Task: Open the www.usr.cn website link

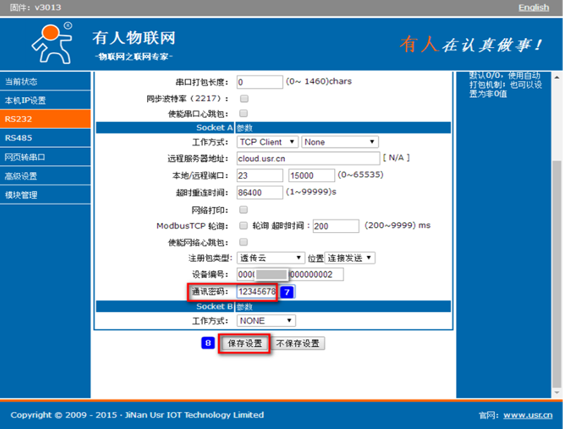Action: pyautogui.click(x=527, y=415)
